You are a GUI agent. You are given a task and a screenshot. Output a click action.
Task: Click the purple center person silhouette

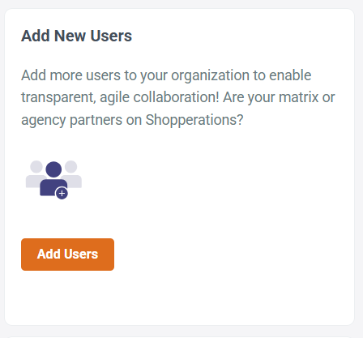53,179
